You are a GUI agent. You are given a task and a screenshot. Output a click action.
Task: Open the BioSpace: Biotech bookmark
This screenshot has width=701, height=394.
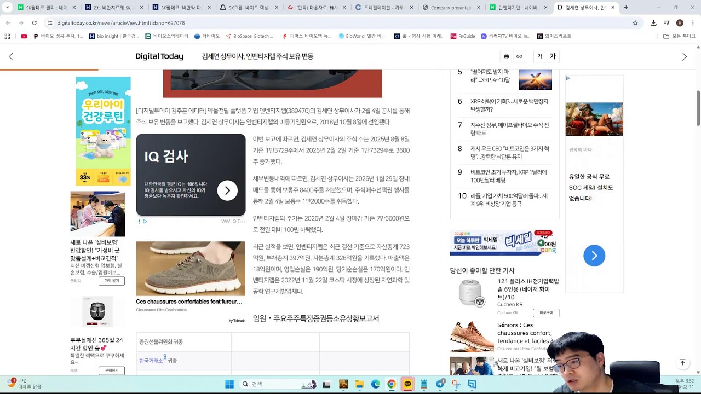coord(249,36)
